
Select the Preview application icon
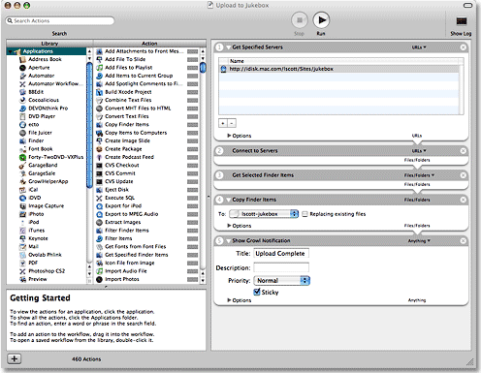click(22, 279)
